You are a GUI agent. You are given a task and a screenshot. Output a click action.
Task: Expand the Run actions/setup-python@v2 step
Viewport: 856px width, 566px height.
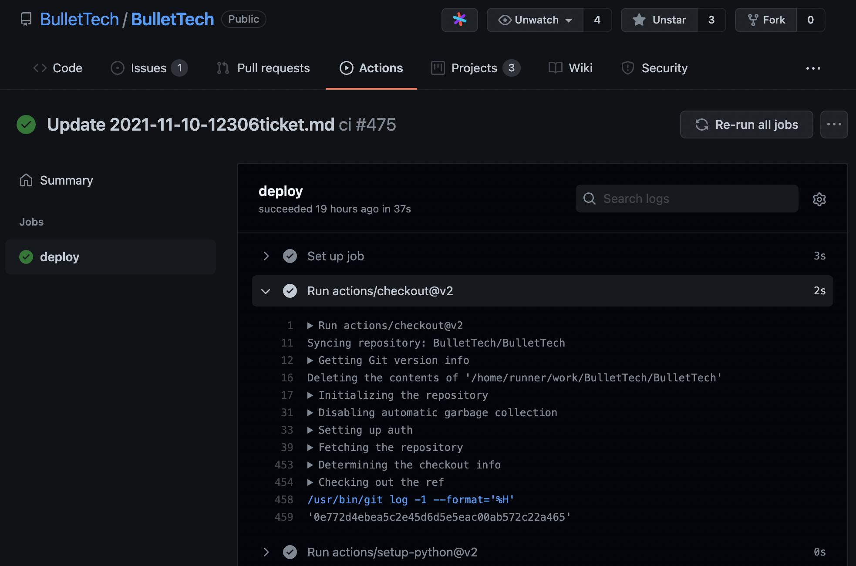tap(265, 551)
